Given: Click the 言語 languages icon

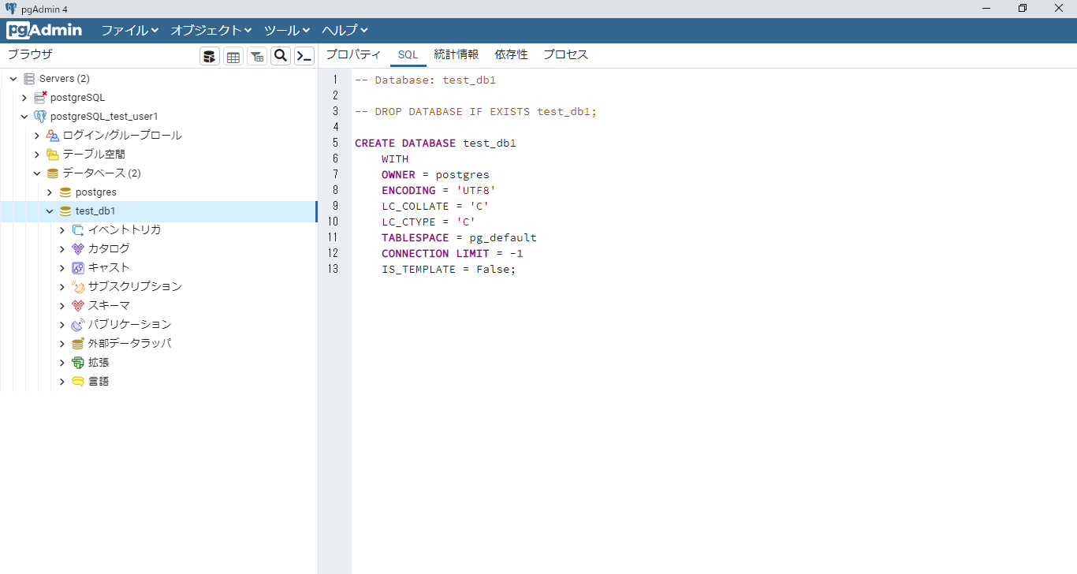Looking at the screenshot, I should [78, 382].
